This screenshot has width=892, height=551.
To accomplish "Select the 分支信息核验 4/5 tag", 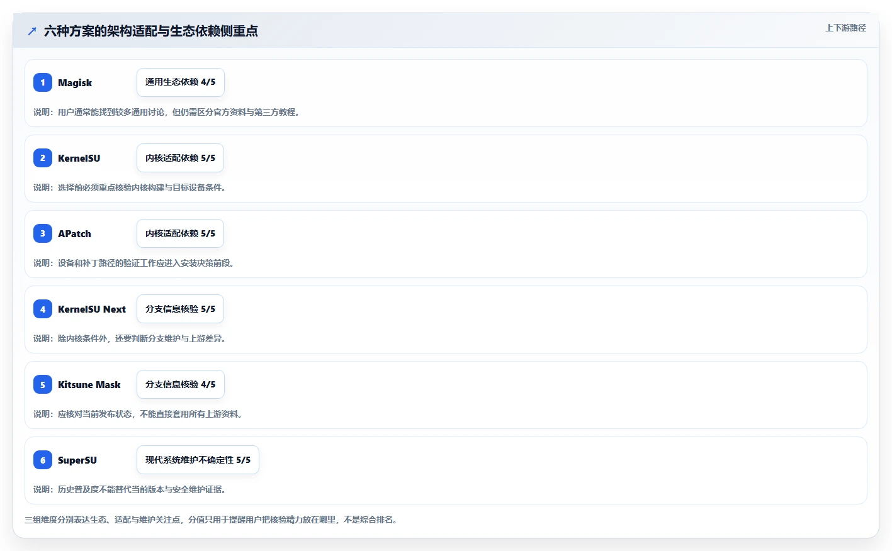I will point(181,384).
